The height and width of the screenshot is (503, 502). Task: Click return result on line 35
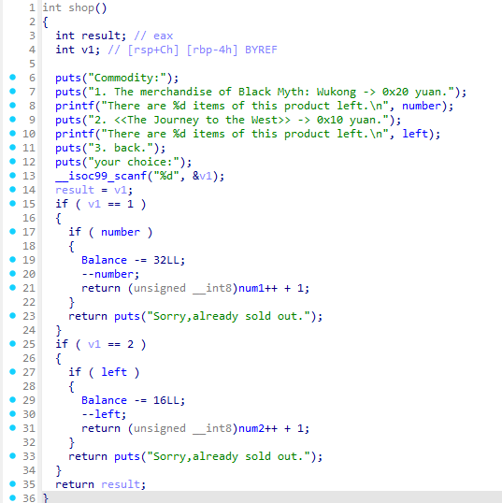[100, 484]
